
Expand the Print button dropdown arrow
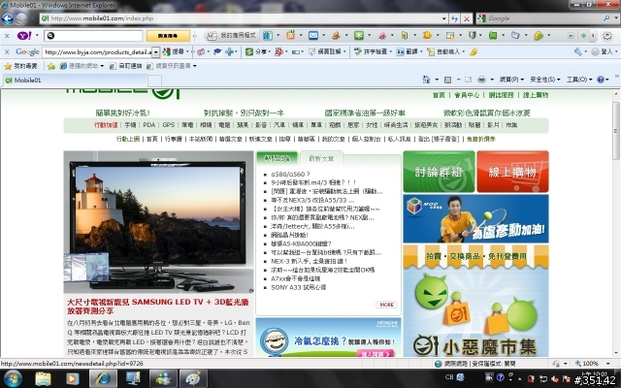492,80
